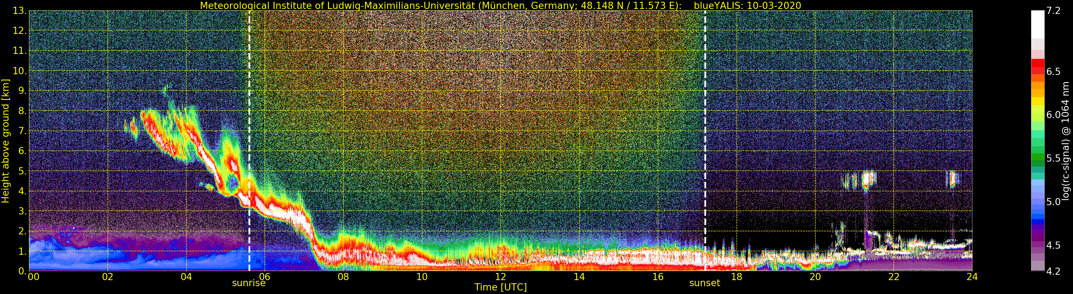Click colorbar value '4.5'
The width and height of the screenshot is (1073, 294).
click(1053, 245)
